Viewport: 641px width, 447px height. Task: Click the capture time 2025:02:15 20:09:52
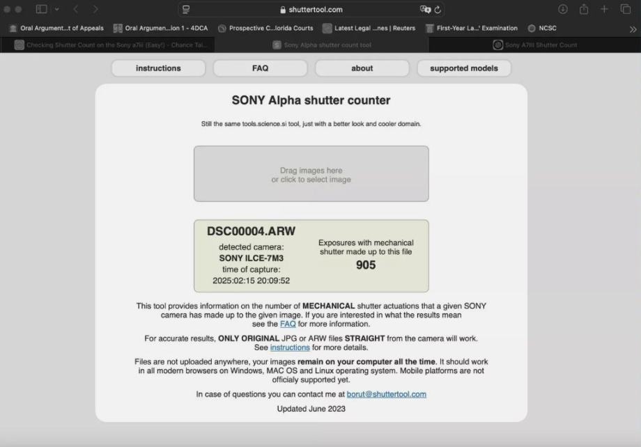251,281
